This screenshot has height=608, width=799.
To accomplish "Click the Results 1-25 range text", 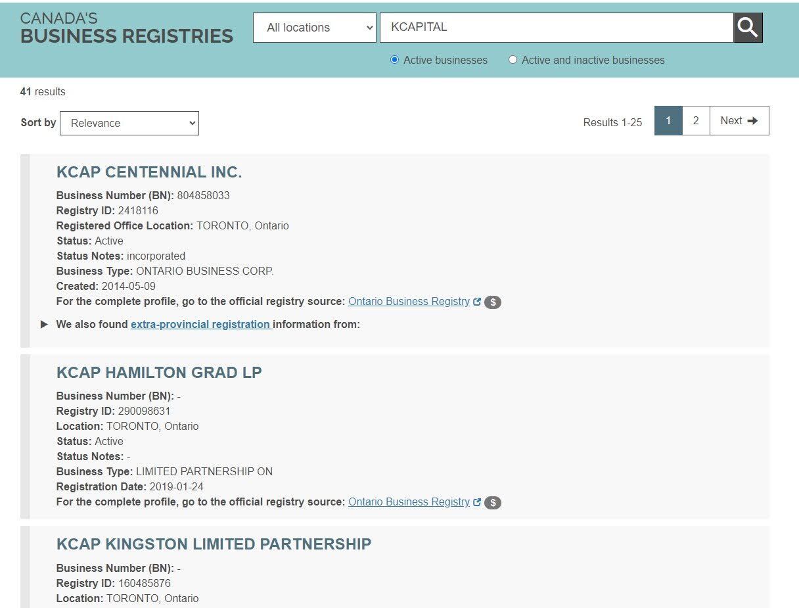I will click(x=612, y=122).
